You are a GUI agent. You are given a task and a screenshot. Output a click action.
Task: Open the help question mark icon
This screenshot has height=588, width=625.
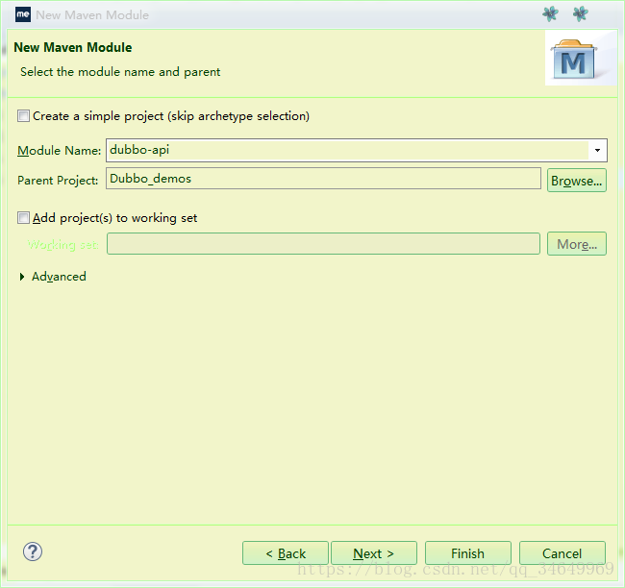tap(33, 552)
